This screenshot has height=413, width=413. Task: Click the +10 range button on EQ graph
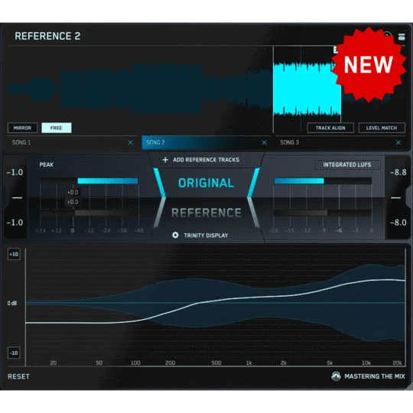click(14, 254)
